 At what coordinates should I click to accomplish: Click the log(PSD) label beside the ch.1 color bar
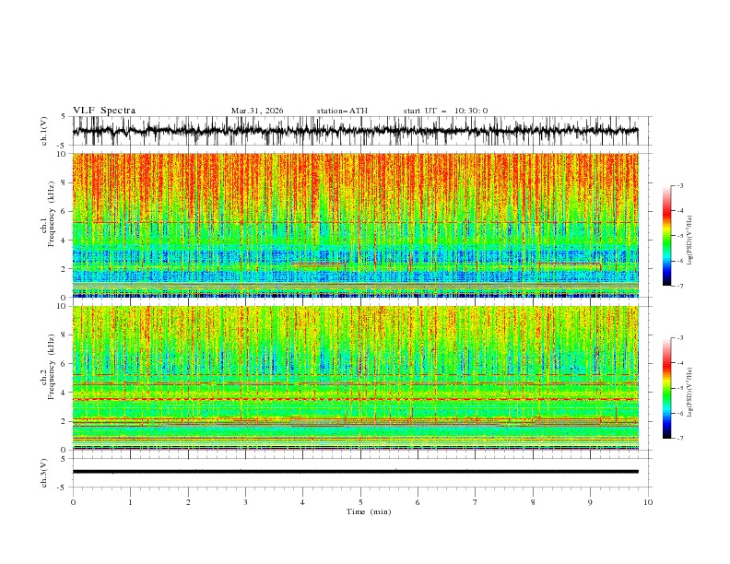pos(690,241)
